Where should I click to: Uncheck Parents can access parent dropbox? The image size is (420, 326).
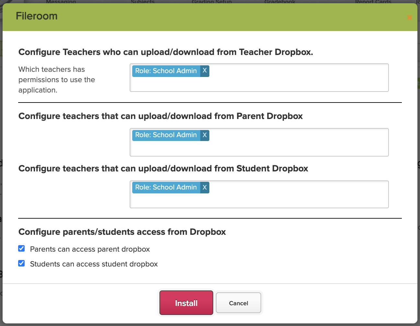(21, 248)
